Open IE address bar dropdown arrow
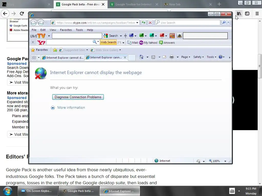 pyautogui.click(x=137, y=23)
